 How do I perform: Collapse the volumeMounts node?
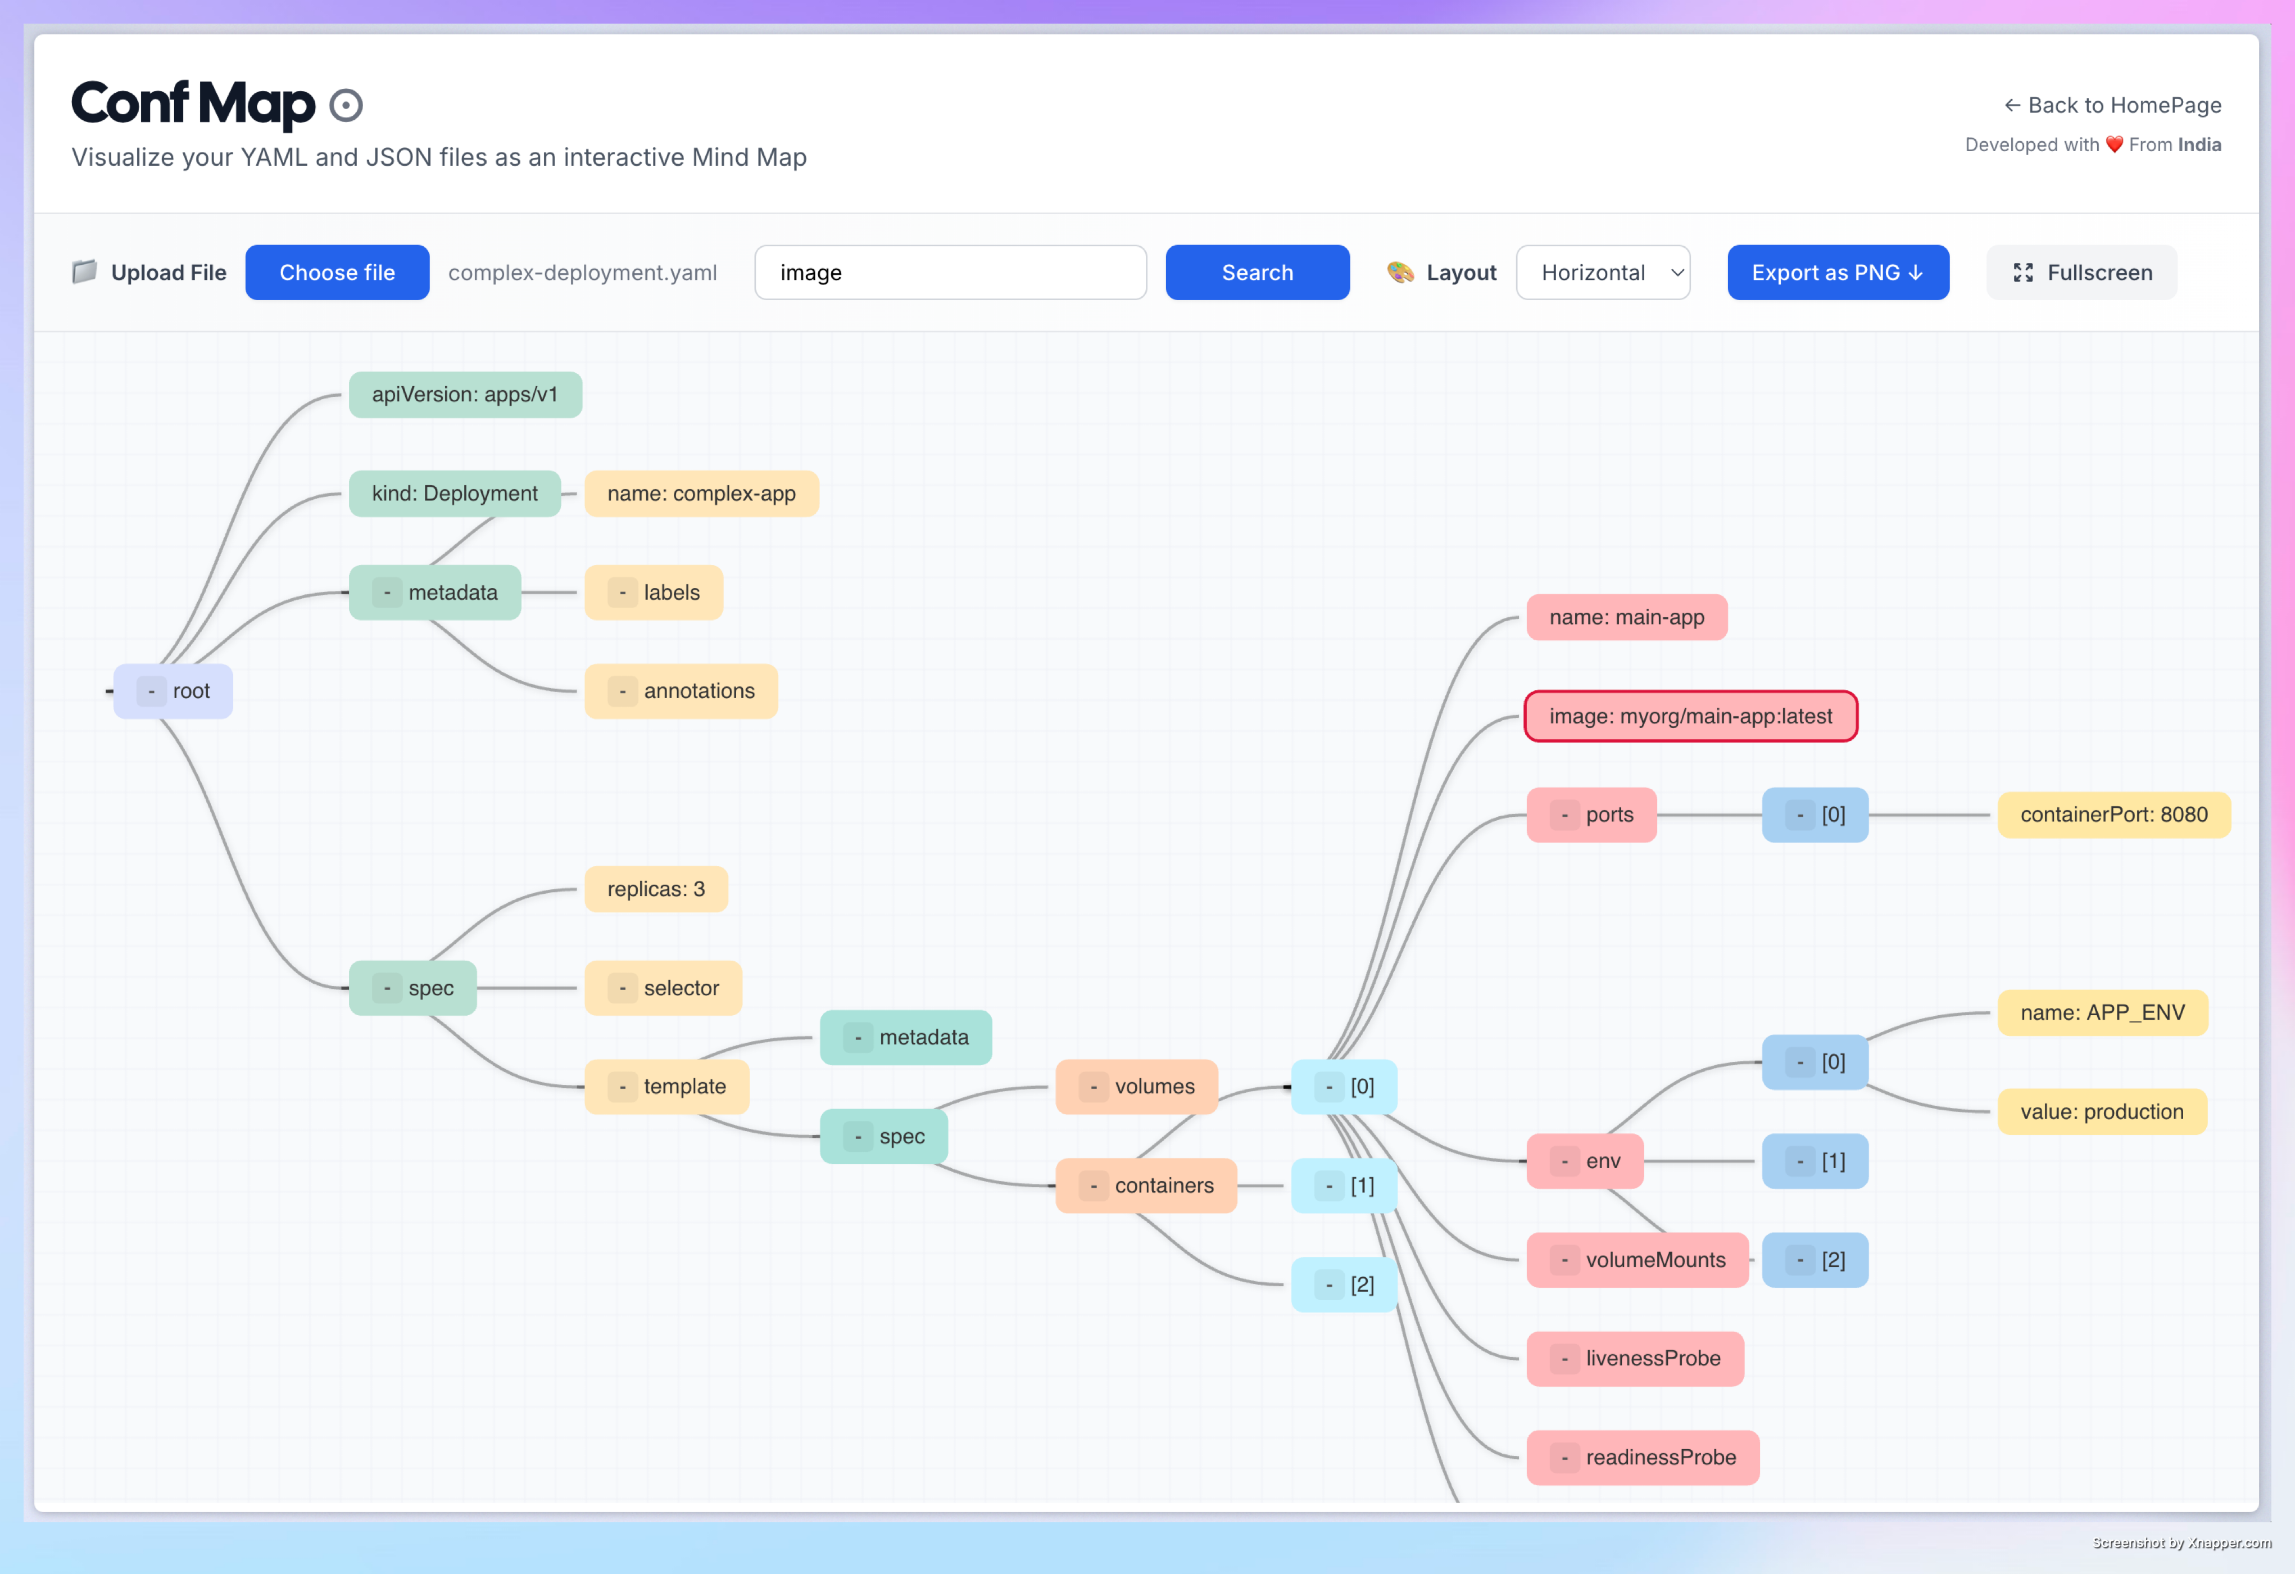1564,1260
